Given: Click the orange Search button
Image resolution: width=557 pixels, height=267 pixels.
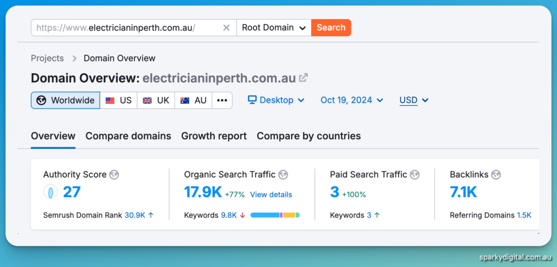Looking at the screenshot, I should point(331,28).
